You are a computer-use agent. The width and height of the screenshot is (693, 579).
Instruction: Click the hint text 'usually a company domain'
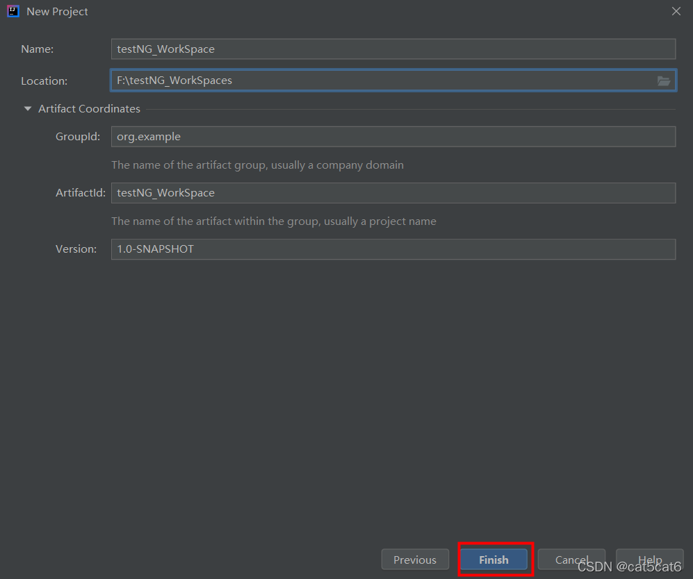click(x=337, y=165)
